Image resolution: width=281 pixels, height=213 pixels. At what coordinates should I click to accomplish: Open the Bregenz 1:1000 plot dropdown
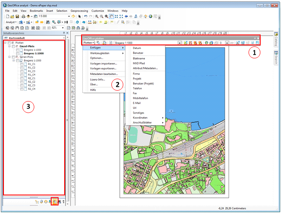[x=179, y=43]
